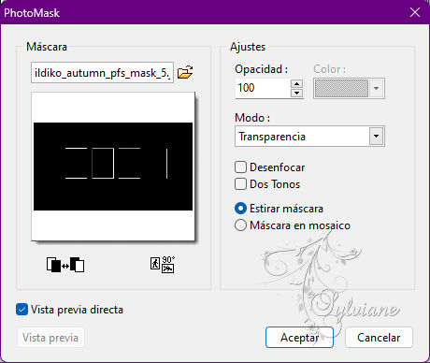Decrease Opacidad with down arrow
This screenshot has height=363, width=430.
296,93
